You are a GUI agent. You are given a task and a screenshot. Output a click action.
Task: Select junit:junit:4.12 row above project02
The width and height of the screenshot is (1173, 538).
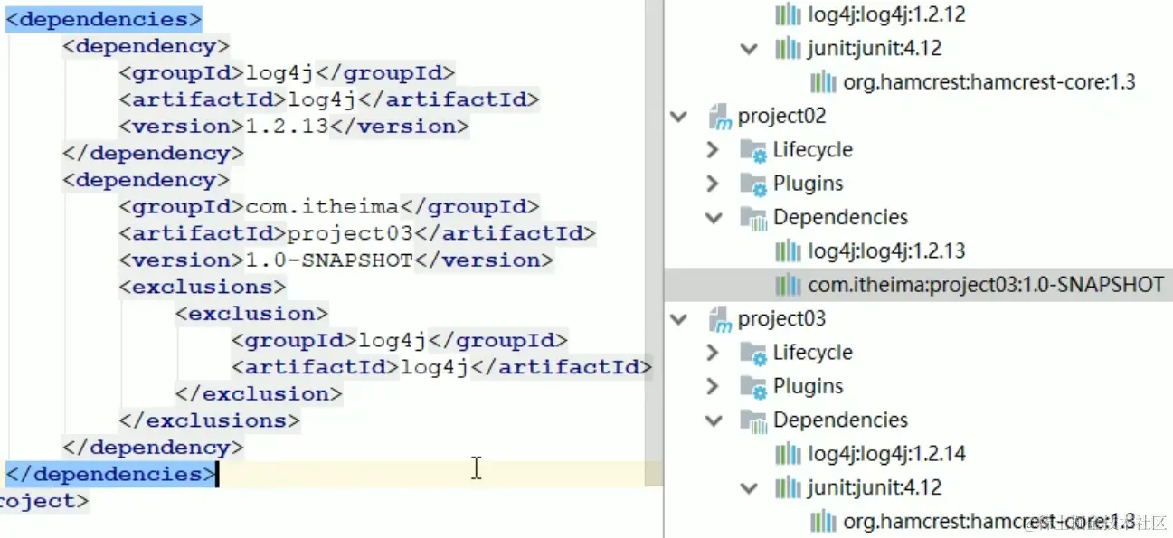[918, 49]
